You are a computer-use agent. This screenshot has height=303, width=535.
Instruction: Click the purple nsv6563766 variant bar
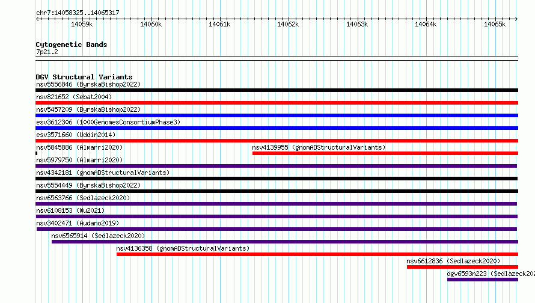tap(276, 204)
